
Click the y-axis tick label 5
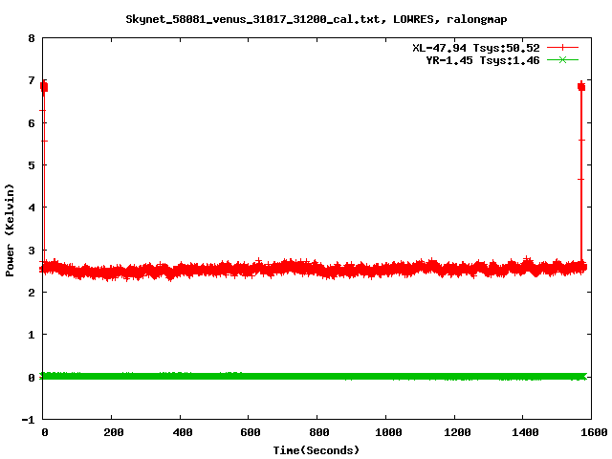click(32, 165)
